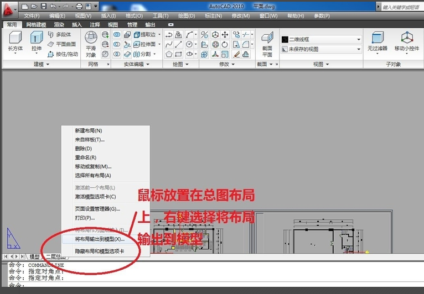Open the 格式(O) menu

pos(134,16)
